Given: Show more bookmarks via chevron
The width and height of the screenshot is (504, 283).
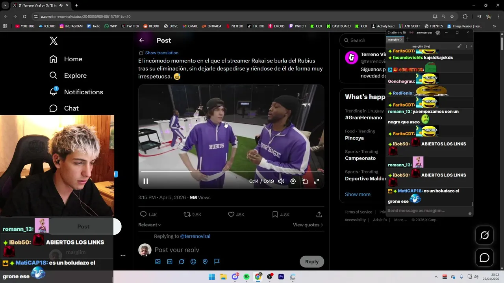Looking at the screenshot, I should click(495, 26).
